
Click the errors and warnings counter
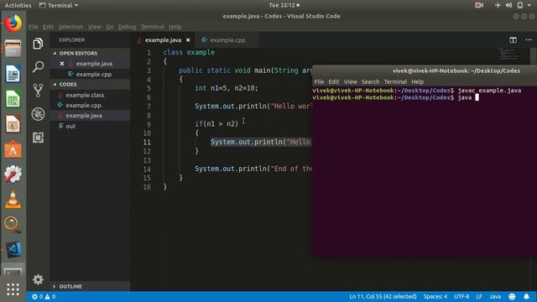coord(44,296)
